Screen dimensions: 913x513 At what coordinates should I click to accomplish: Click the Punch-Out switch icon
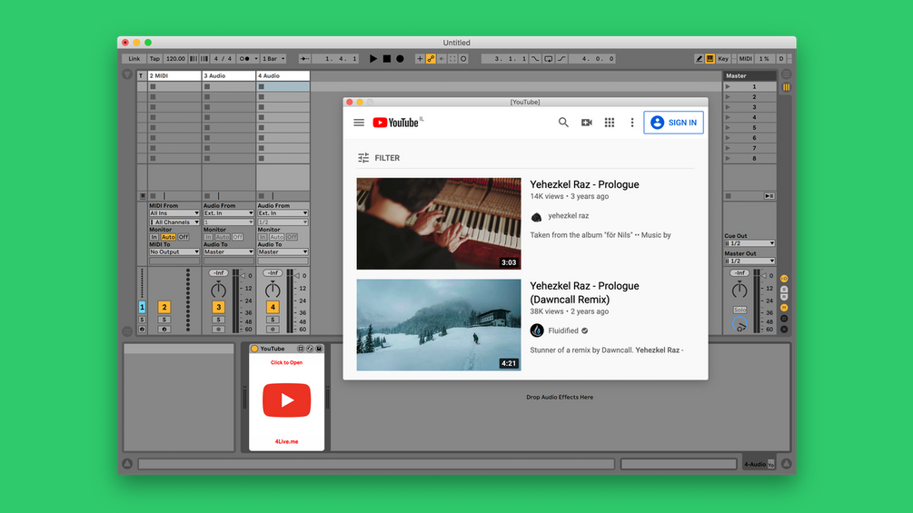coord(562,59)
